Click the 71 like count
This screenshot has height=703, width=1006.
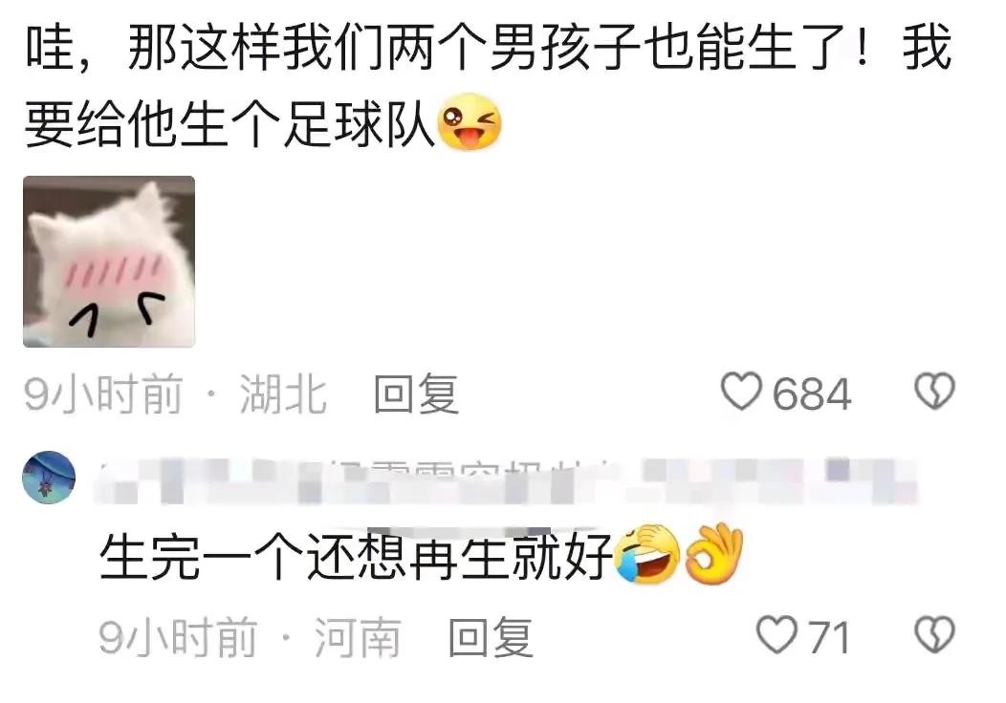tap(829, 637)
